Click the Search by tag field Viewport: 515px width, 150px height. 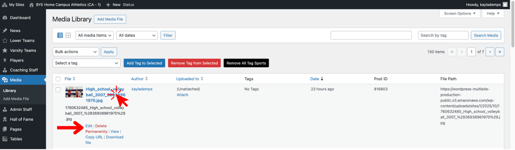pos(443,35)
